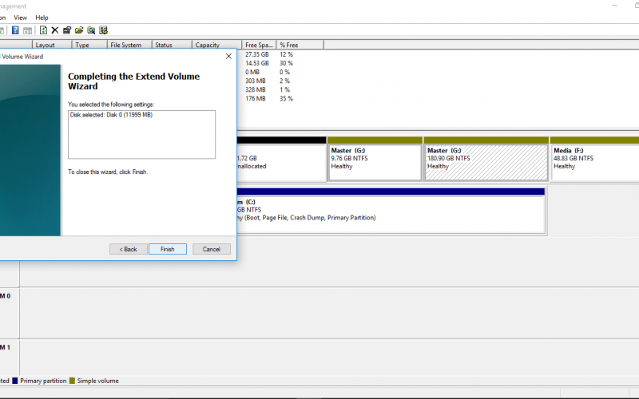The height and width of the screenshot is (399, 639).
Task: Click the 12 % free value
Action: [286, 54]
